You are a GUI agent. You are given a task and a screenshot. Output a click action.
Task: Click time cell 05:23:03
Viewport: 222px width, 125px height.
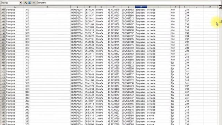click(90, 27)
